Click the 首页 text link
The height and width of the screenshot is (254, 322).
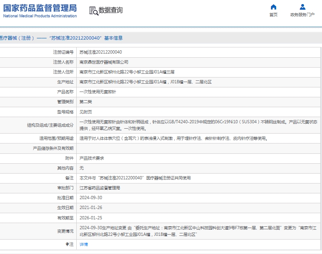click(x=273, y=14)
